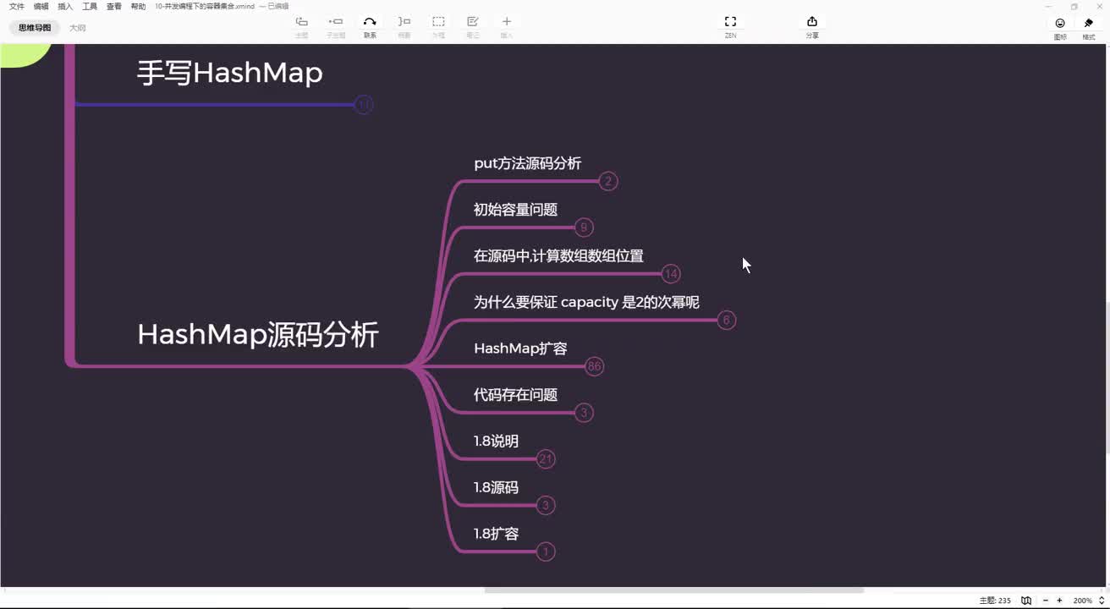Viewport: 1110px width, 609px height.
Task: Click the Share (分享) icon
Action: pos(812,22)
